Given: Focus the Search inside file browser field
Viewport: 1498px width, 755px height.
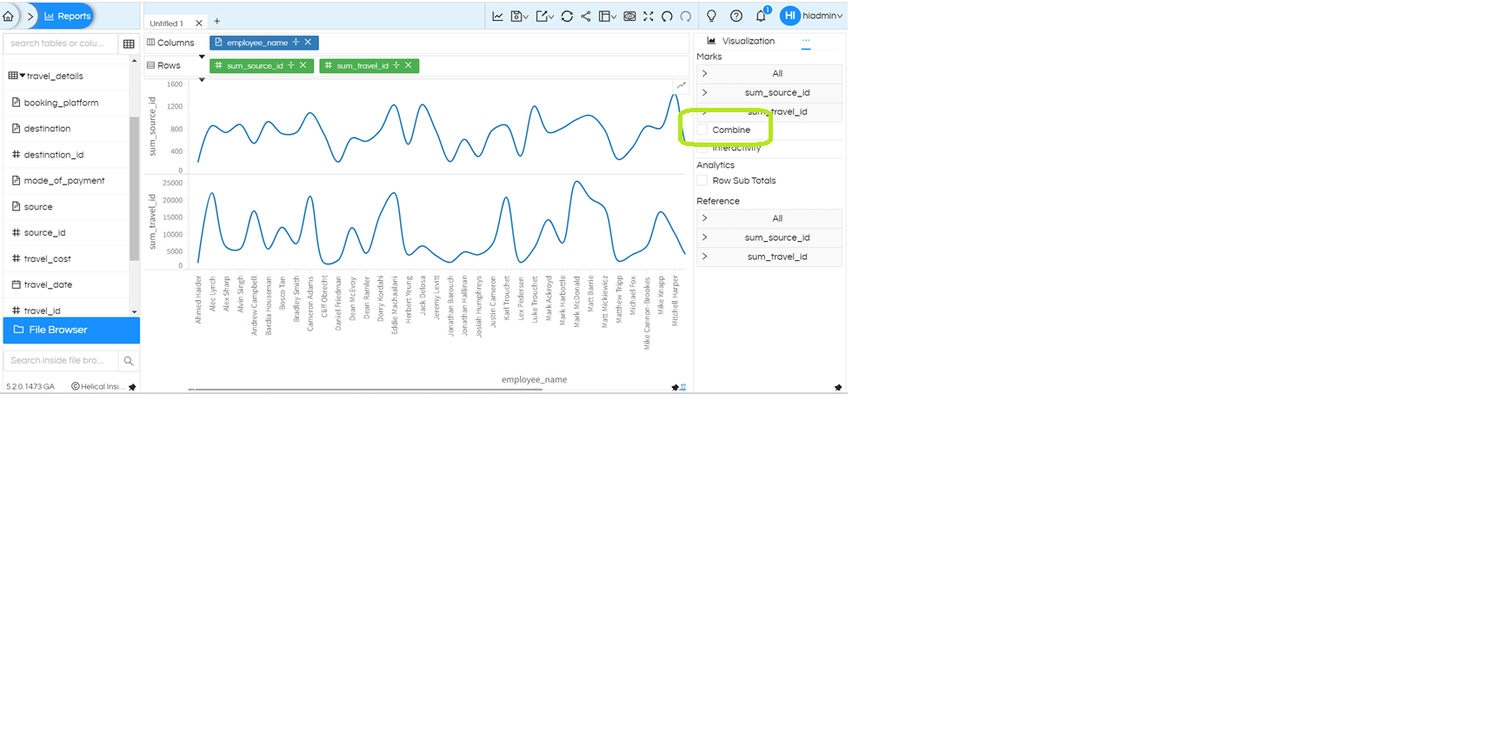Looking at the screenshot, I should 61,361.
